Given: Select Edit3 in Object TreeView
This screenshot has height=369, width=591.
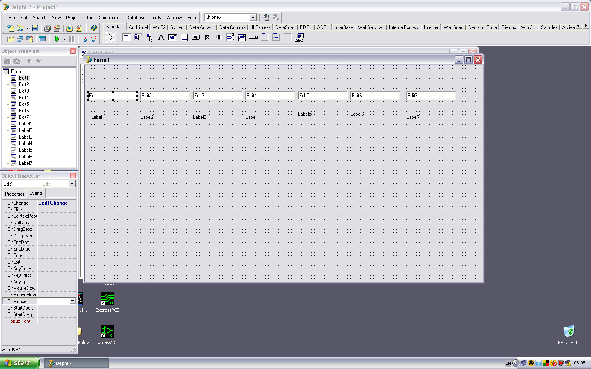Looking at the screenshot, I should click(x=24, y=91).
